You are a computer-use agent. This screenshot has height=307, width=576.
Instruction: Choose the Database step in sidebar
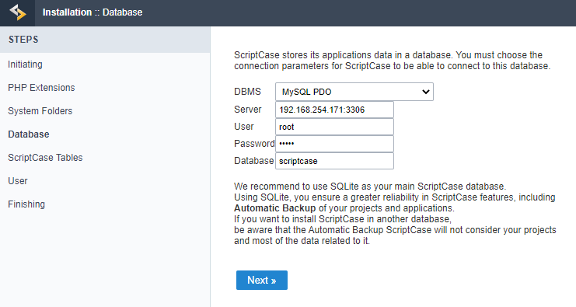point(28,134)
